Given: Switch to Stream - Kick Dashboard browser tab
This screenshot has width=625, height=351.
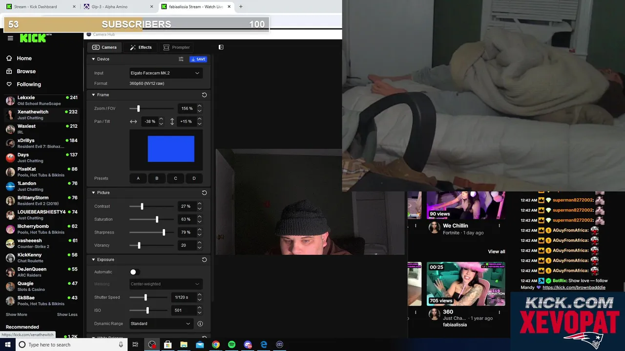Looking at the screenshot, I should point(40,7).
